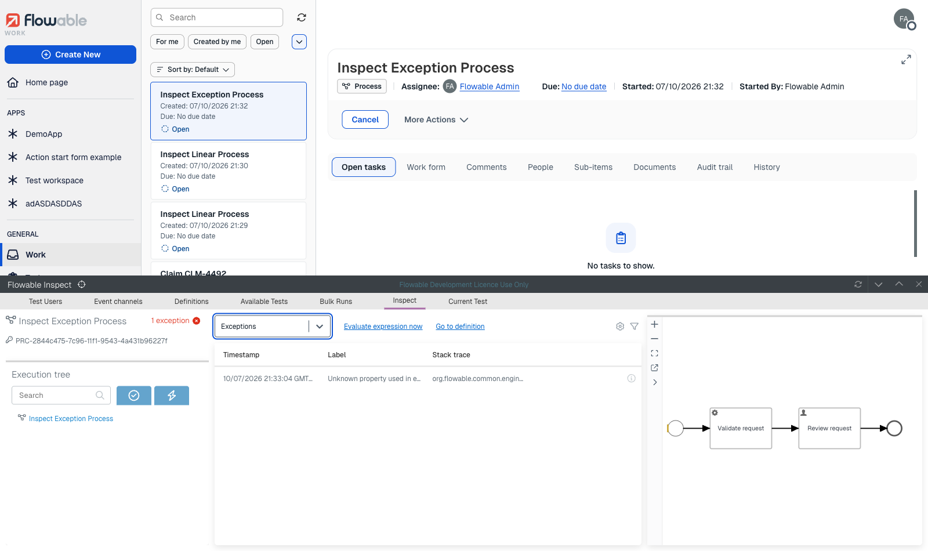Click the Home page icon in the sidebar
Viewport: 928px width, 551px height.
(13, 82)
